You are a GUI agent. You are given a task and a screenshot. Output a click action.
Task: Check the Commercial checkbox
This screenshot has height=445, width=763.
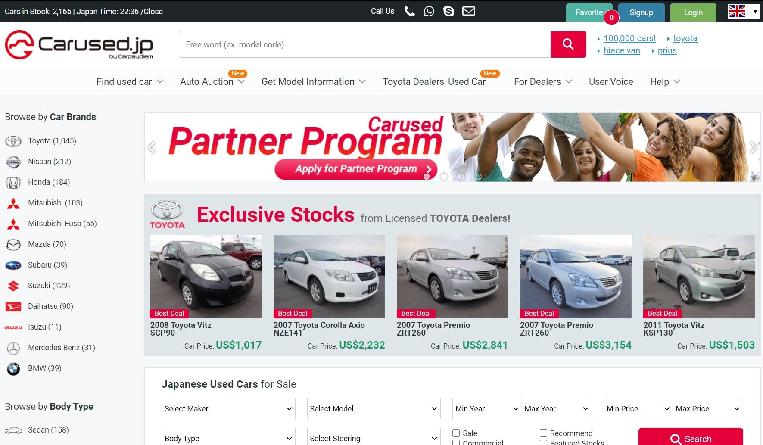(x=456, y=442)
